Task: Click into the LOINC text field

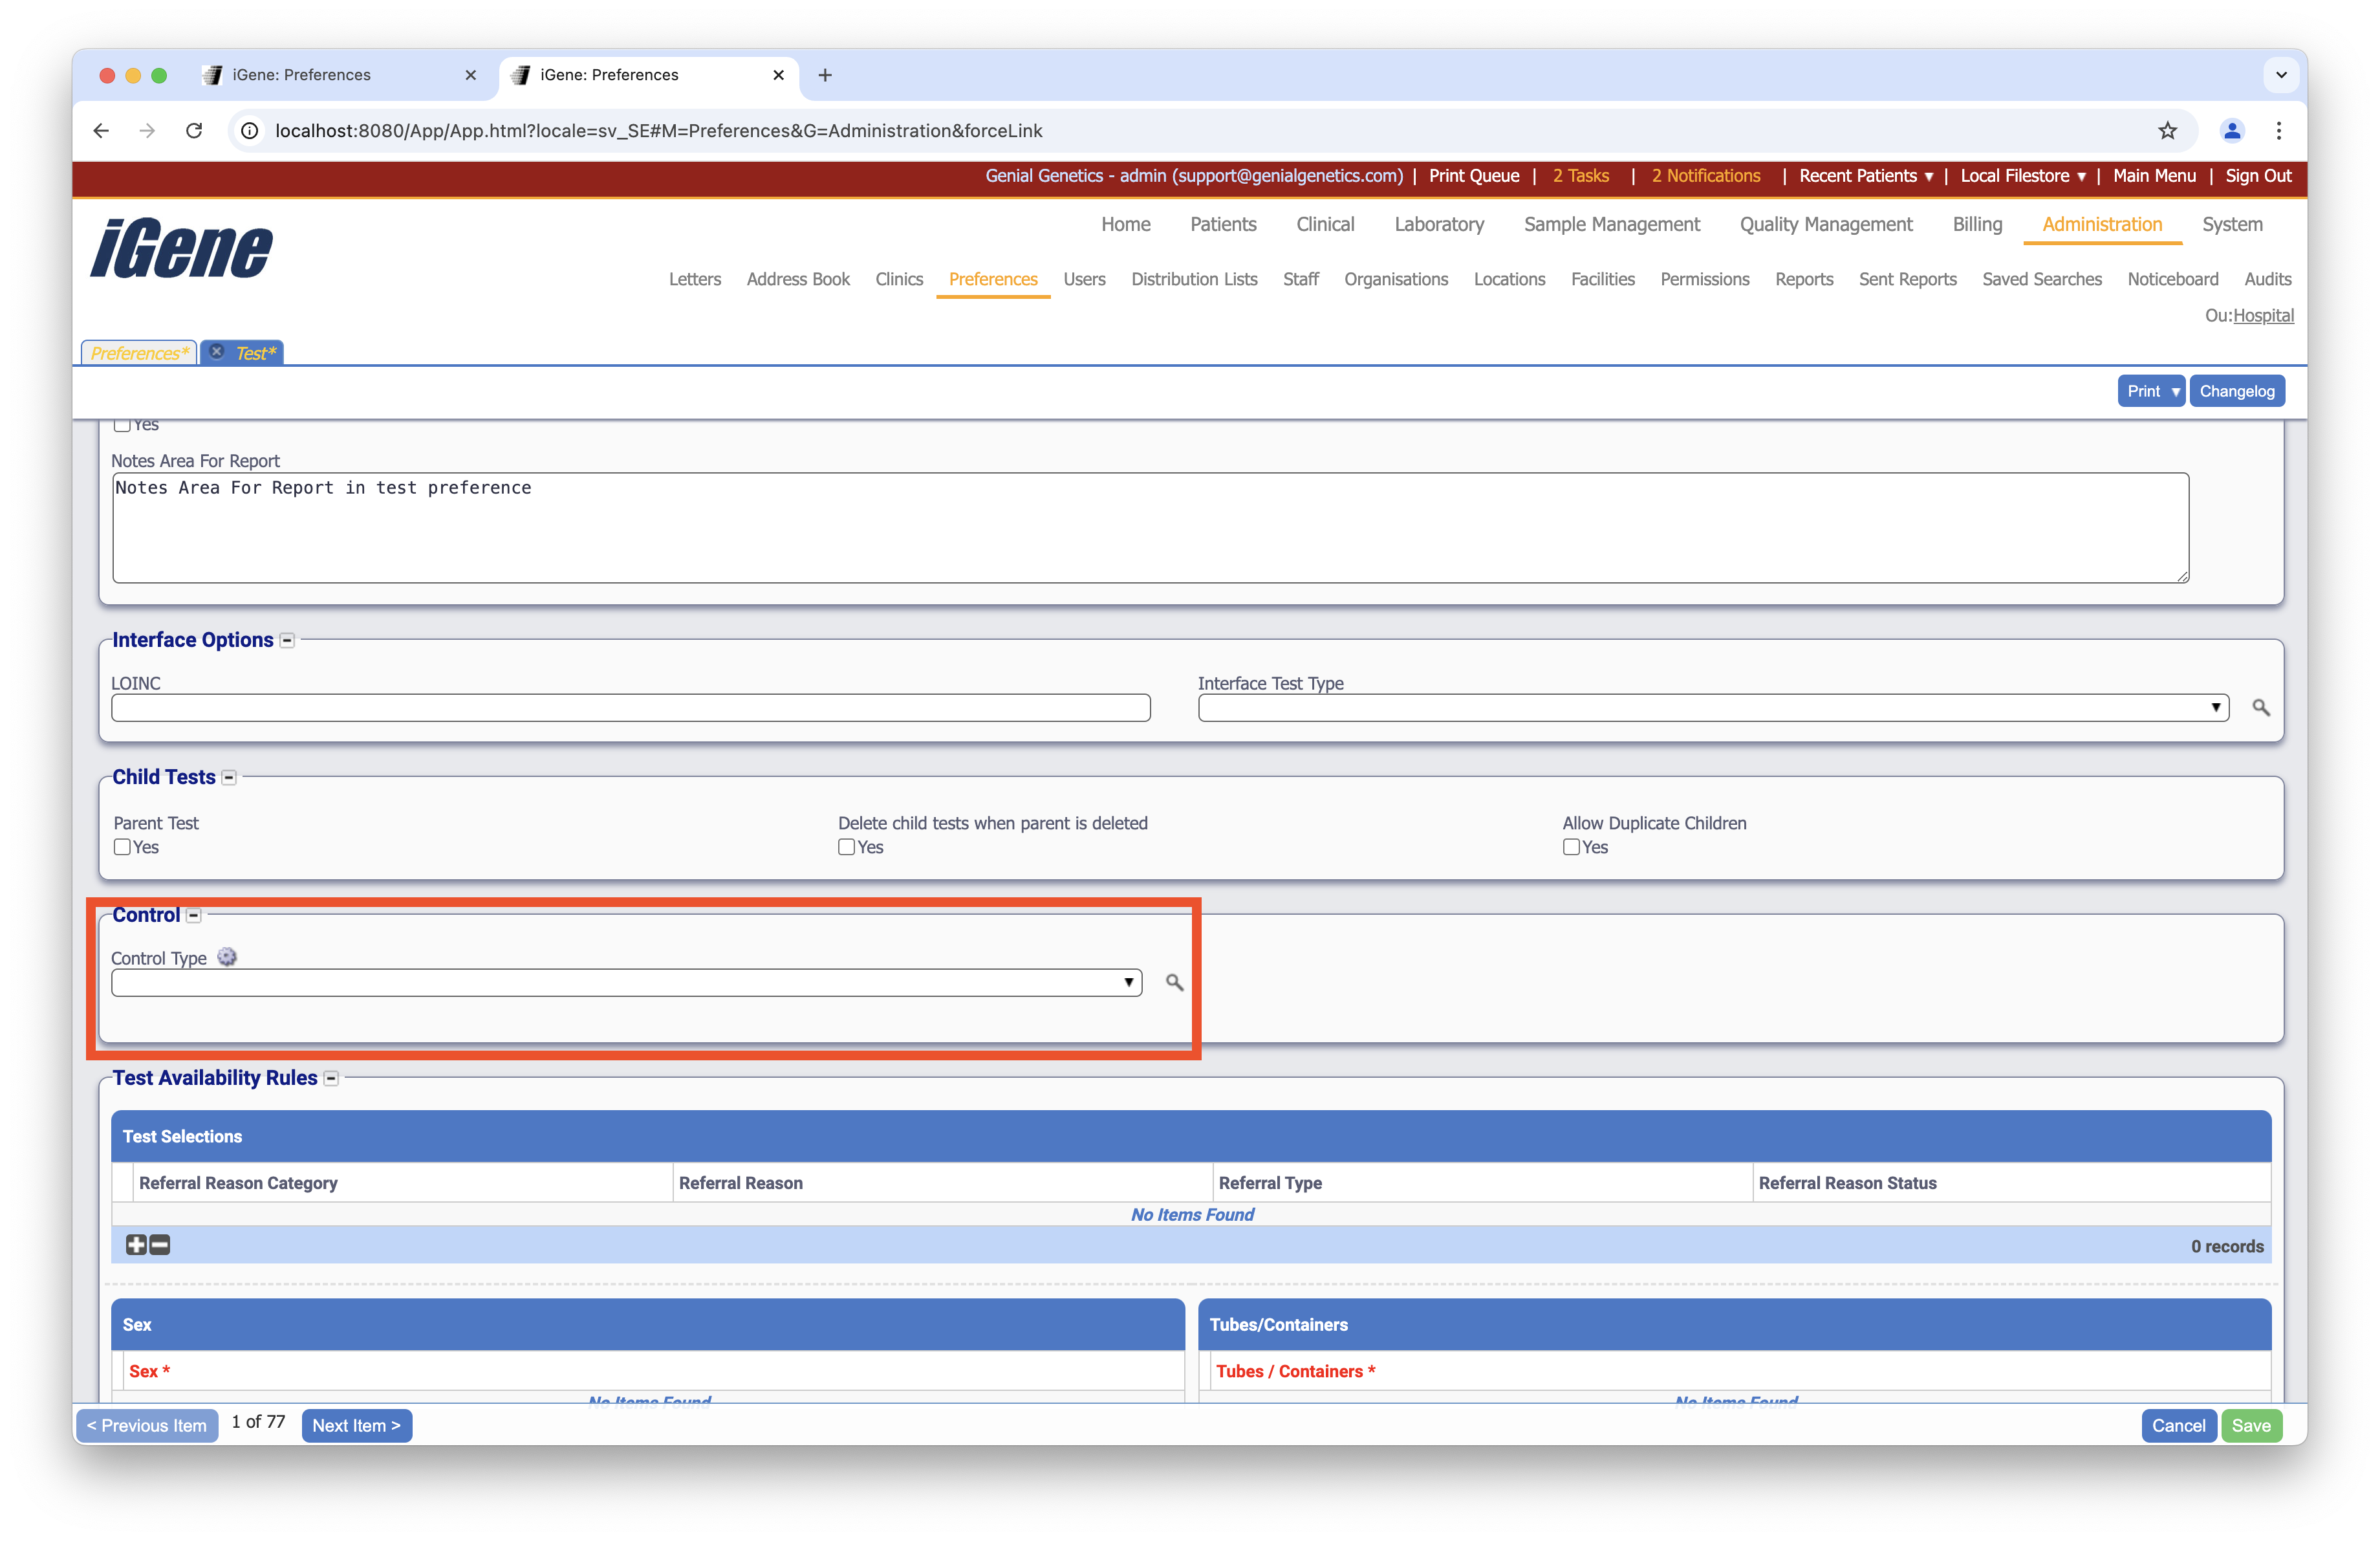Action: (x=630, y=707)
